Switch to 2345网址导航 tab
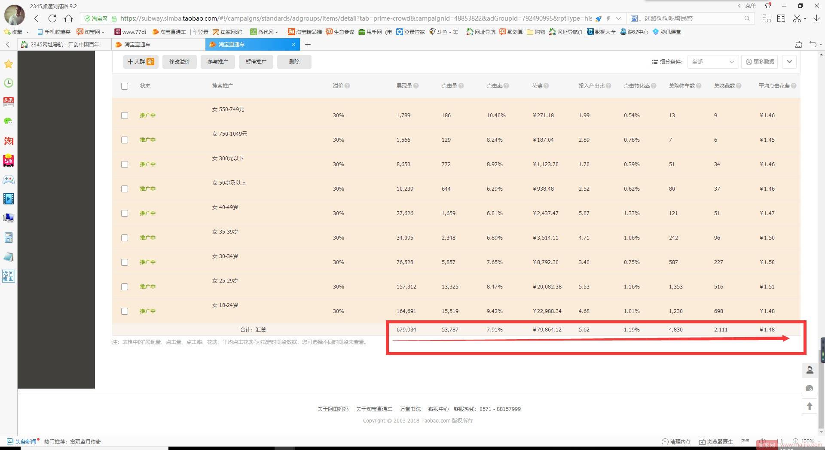Screen dimensions: 825x450 pyautogui.click(x=64, y=44)
